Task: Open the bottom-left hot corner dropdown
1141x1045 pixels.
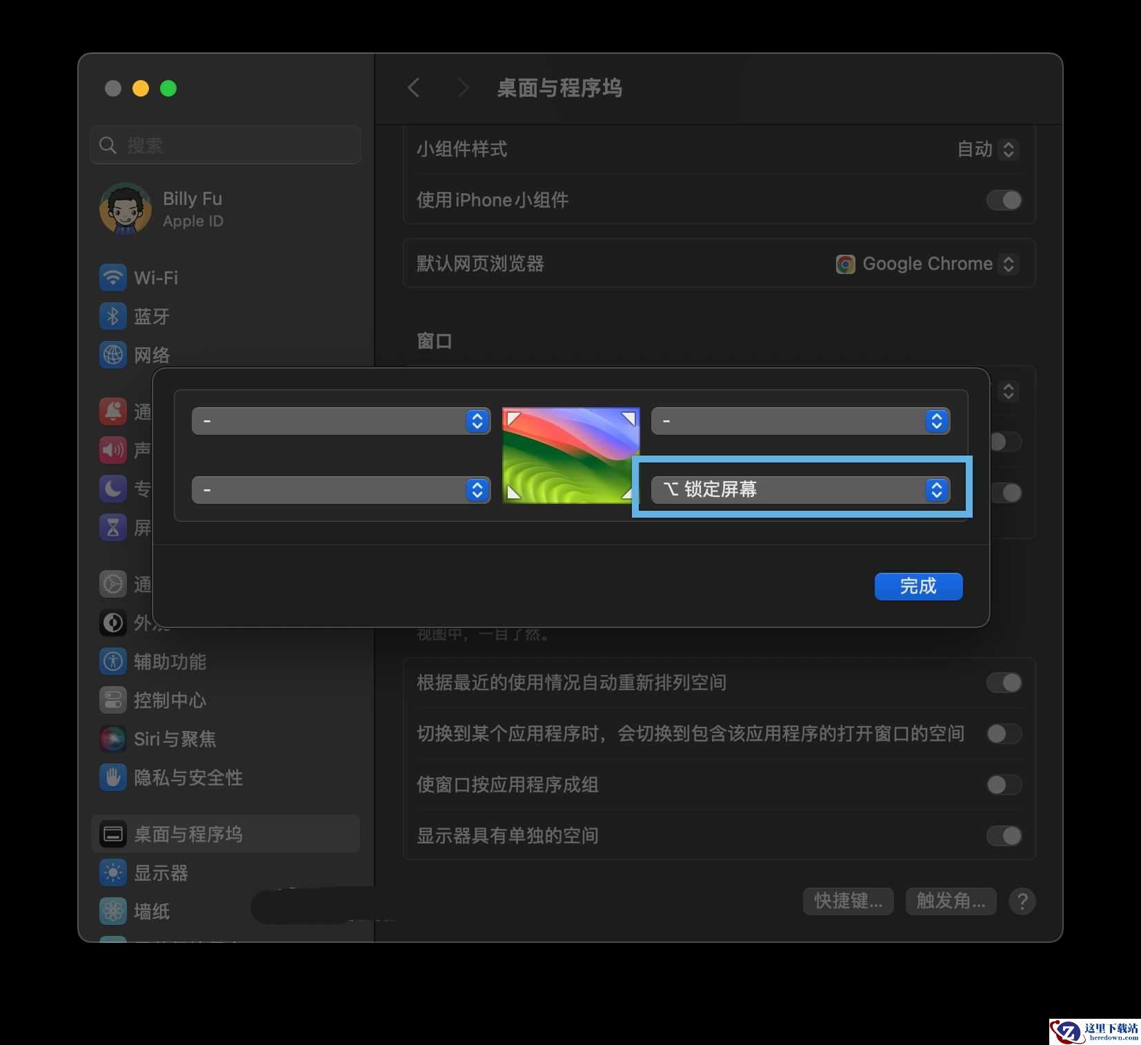Action: click(341, 490)
